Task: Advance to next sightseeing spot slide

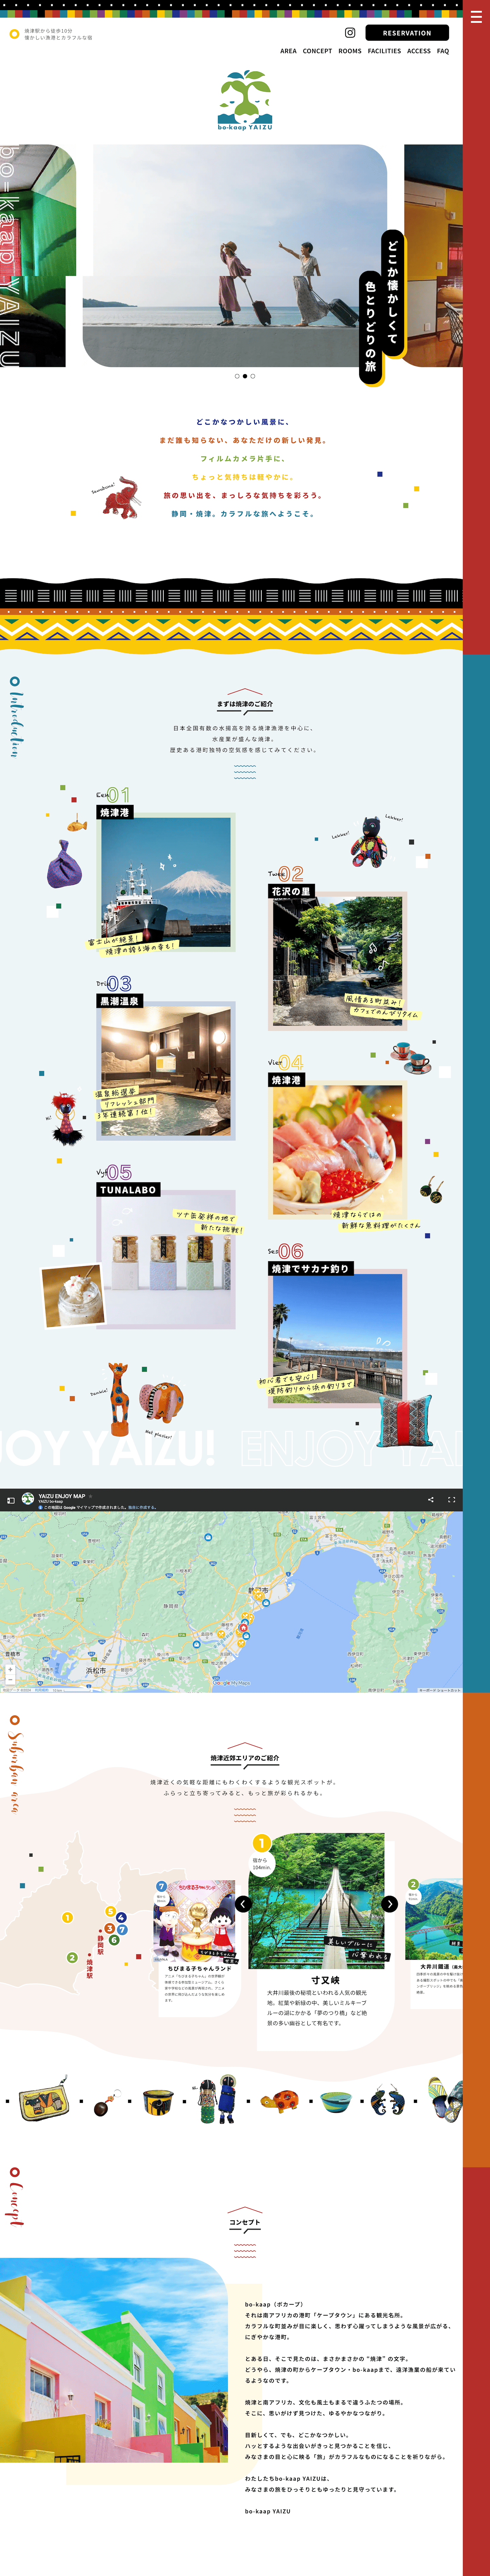Action: (x=390, y=1904)
